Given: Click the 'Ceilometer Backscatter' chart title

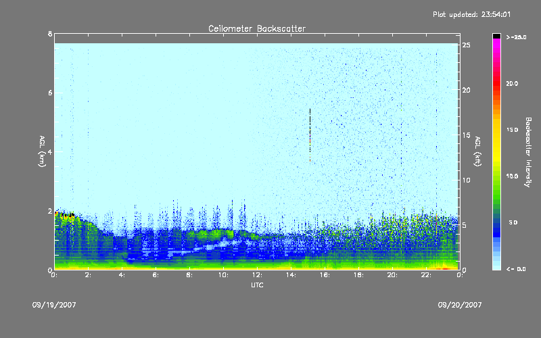Looking at the screenshot, I should 257,28.
